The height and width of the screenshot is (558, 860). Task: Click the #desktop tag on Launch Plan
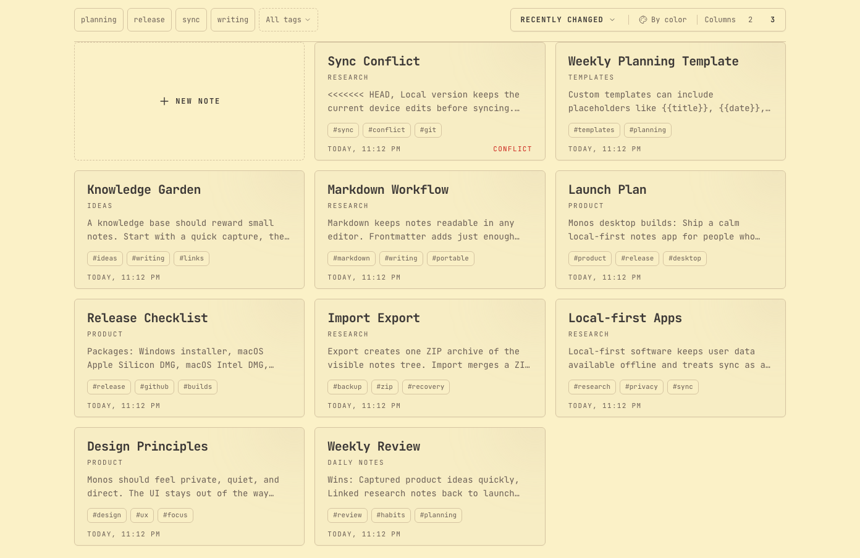(685, 259)
